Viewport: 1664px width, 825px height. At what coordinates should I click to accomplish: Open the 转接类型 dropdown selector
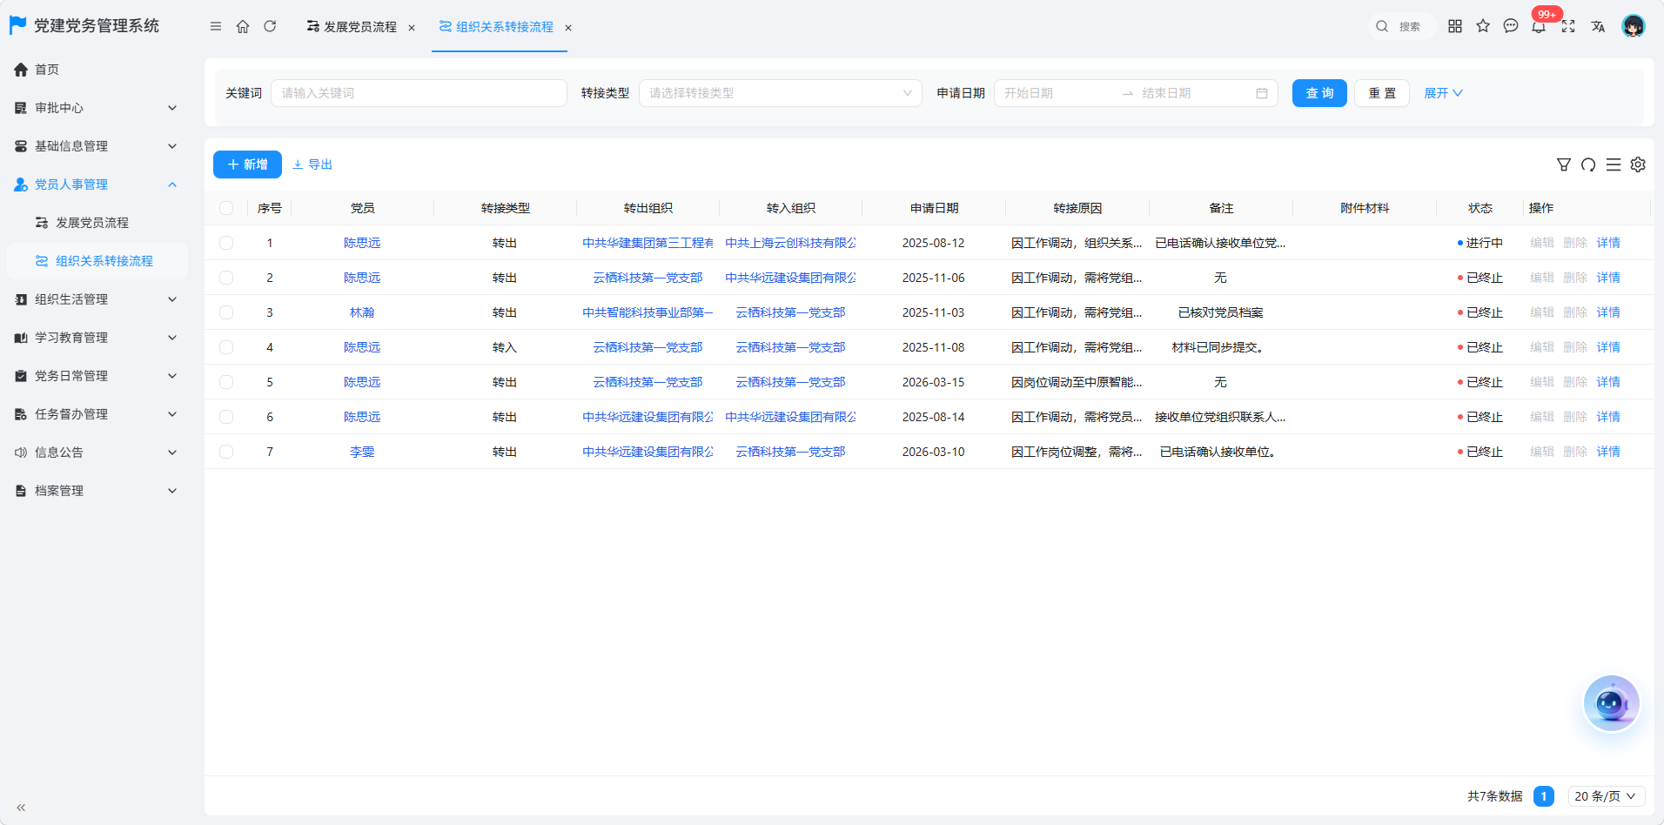(781, 93)
